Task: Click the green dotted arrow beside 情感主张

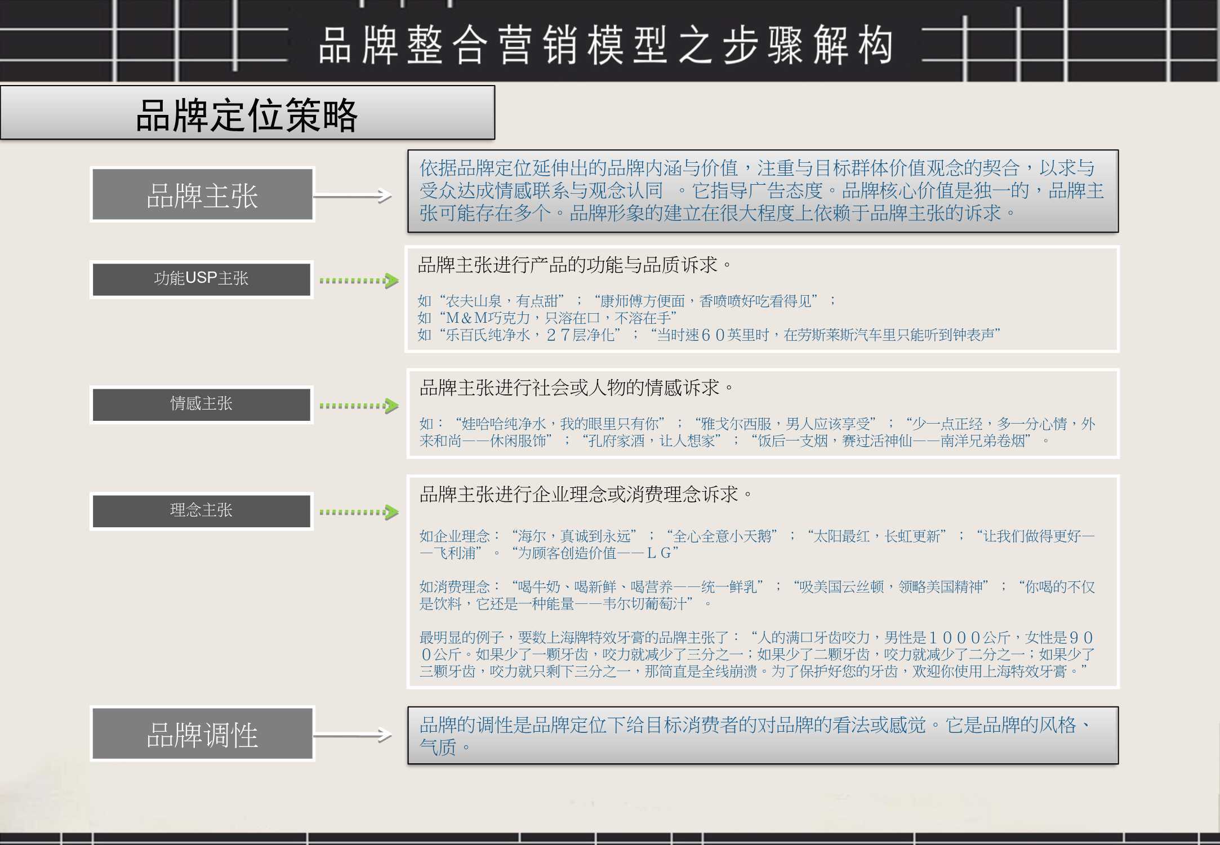Action: click(359, 406)
